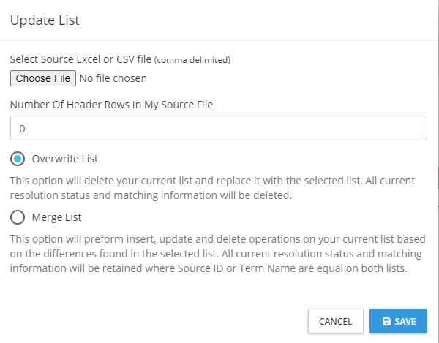Click the floppy disk icon on Save

click(386, 321)
